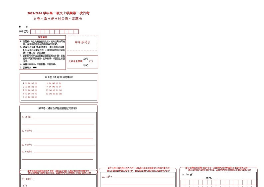The height and width of the screenshot is (187, 264).
Task: Click the answer line beside 8.(5分)
Action: 65,145
